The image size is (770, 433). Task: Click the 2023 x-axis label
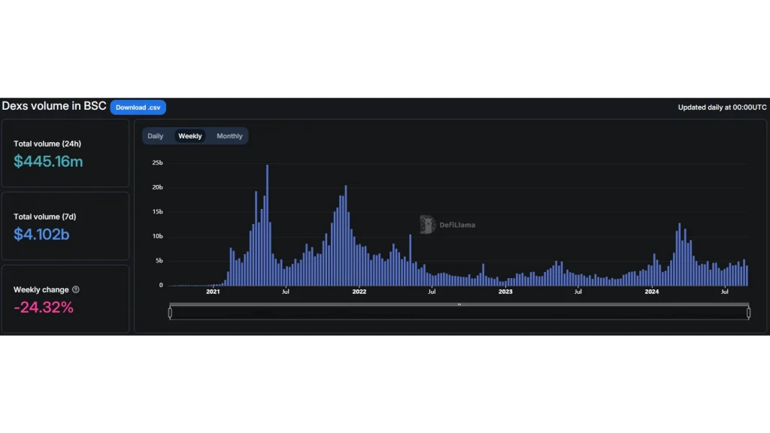click(x=505, y=292)
